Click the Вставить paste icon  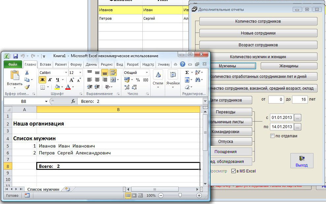15,75
